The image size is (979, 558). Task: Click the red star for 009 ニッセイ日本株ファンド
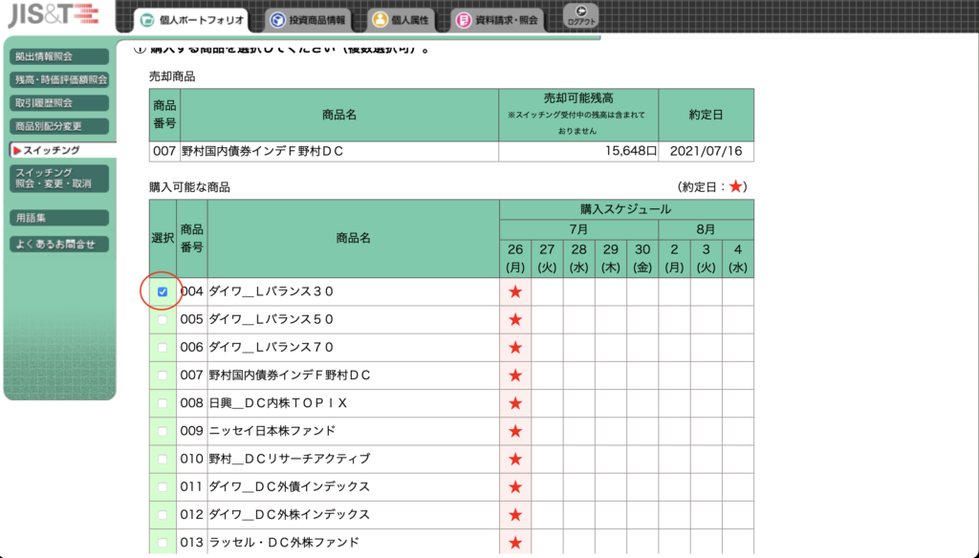tap(515, 431)
